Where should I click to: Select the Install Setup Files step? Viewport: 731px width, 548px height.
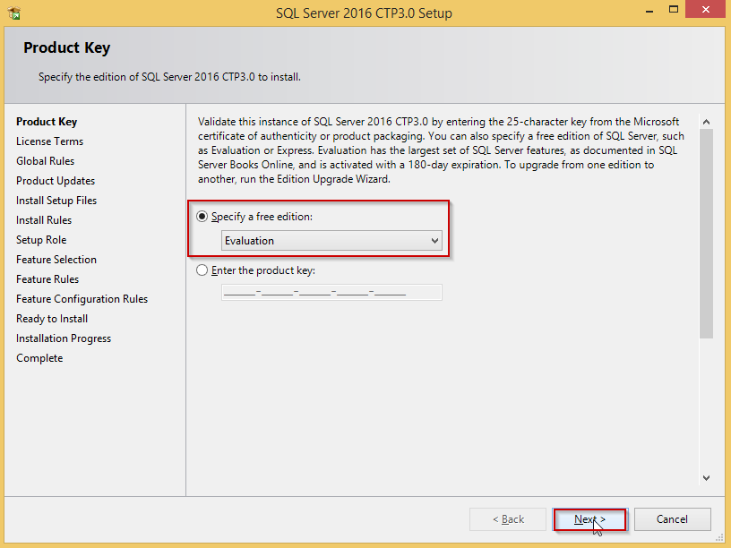[56, 201]
